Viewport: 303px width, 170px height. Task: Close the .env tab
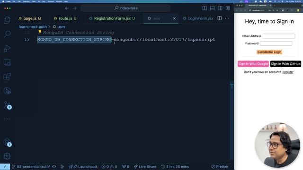pyautogui.click(x=174, y=18)
